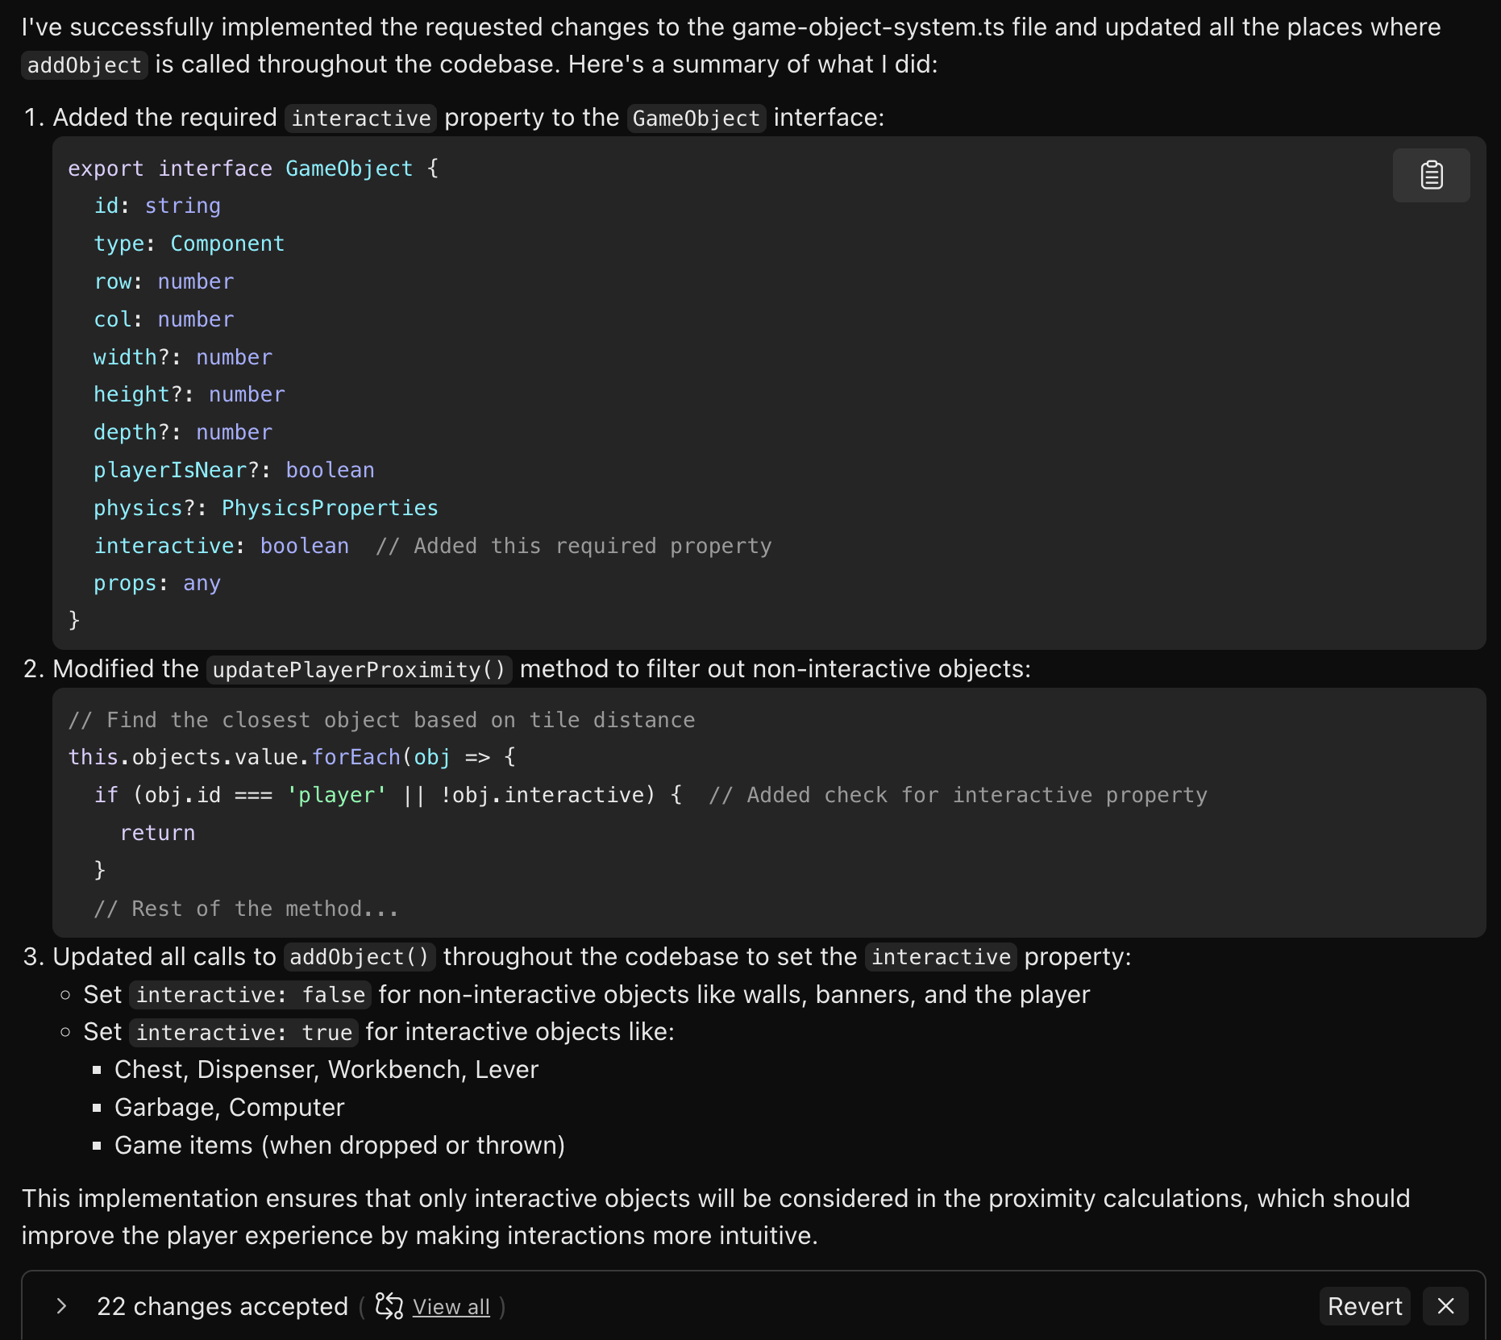Click the compare icon beside View all
The image size is (1501, 1340).
click(x=389, y=1306)
